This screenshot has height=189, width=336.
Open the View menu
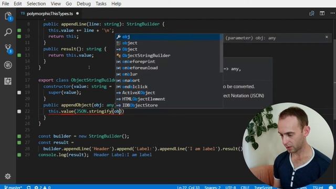(56, 4)
